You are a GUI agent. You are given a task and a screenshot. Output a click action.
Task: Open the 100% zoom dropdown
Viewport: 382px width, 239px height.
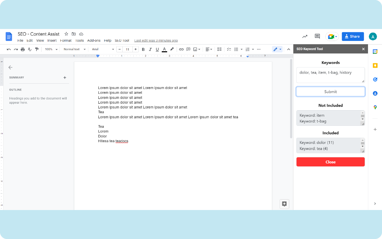51,49
